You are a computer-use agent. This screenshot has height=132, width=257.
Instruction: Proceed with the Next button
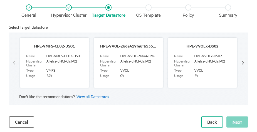click(x=237, y=122)
